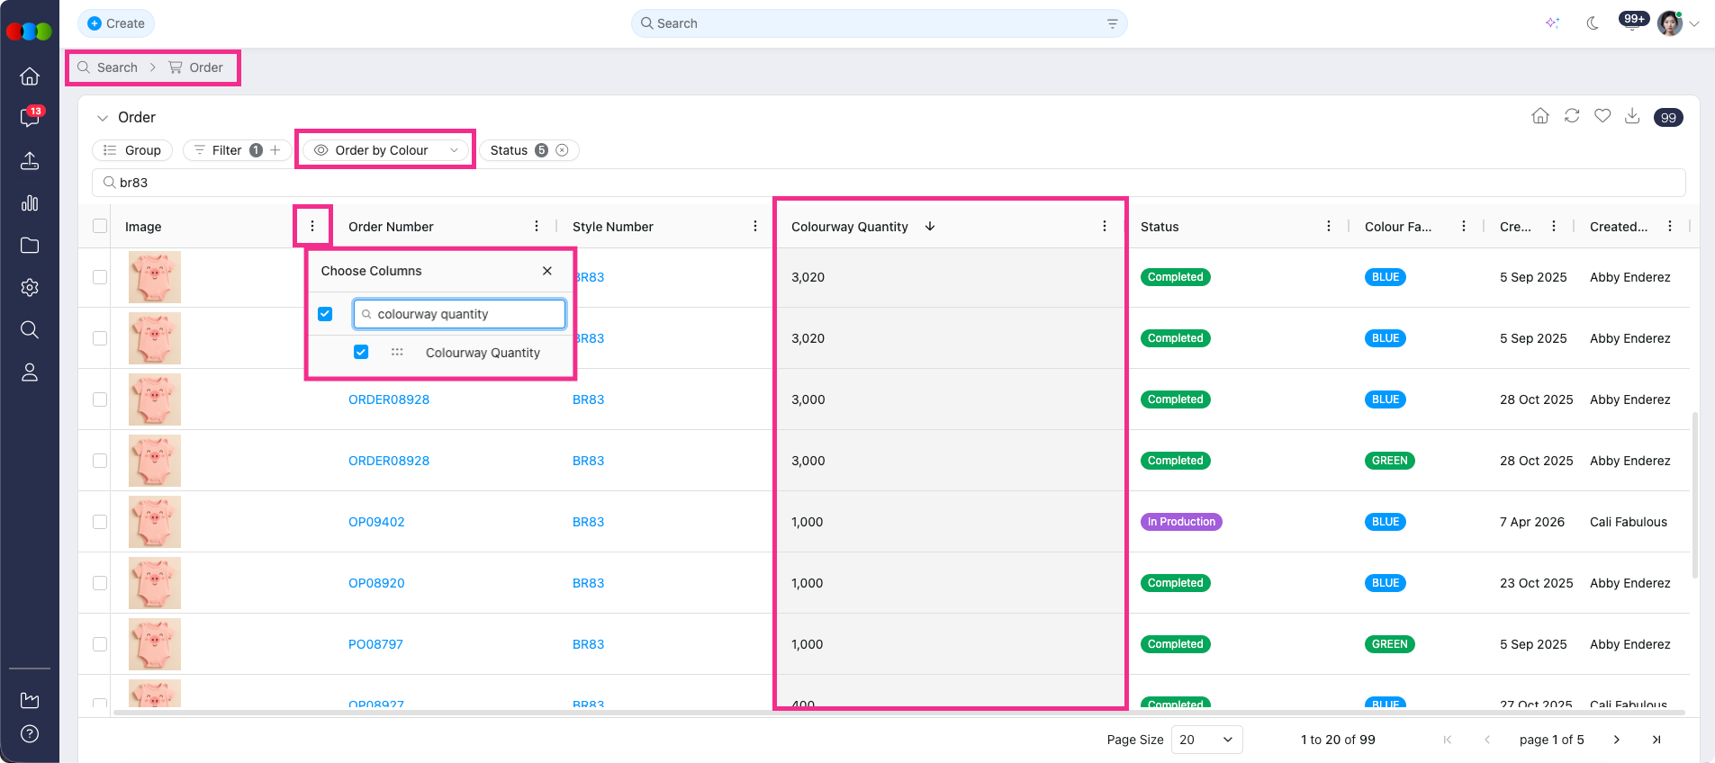Clear the Status filter chip

point(562,150)
